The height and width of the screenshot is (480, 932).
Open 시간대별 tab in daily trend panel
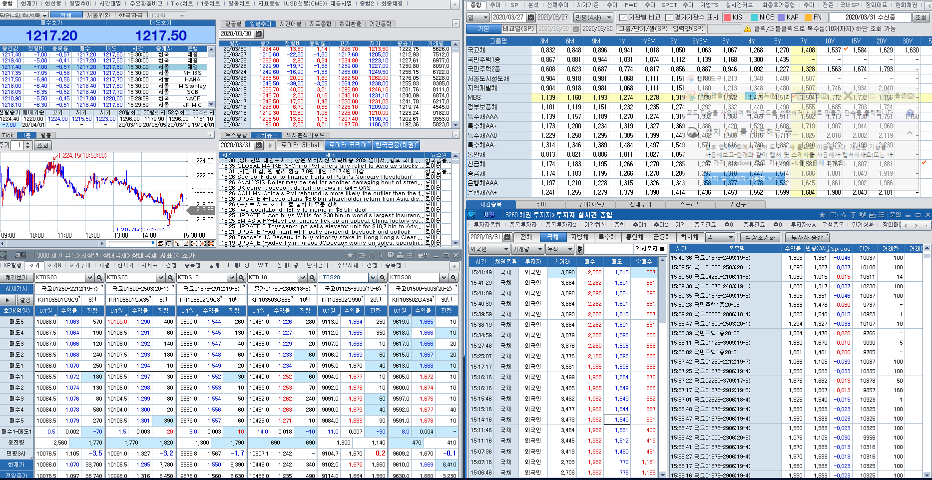coord(290,24)
